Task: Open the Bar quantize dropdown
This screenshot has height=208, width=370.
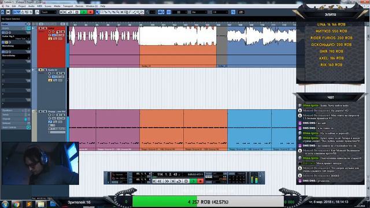Action: pyautogui.click(x=199, y=12)
